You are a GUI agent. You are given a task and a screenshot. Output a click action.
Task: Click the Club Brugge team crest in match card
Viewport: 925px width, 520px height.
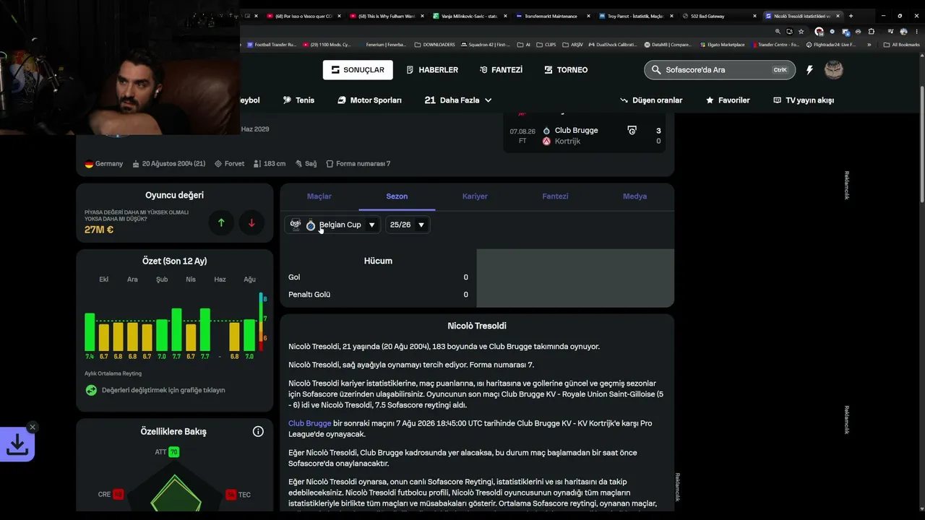click(x=546, y=131)
